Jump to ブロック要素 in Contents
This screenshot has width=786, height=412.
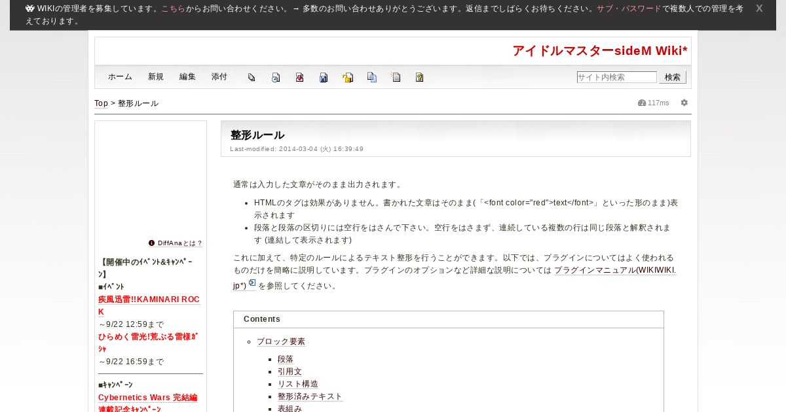click(x=281, y=342)
